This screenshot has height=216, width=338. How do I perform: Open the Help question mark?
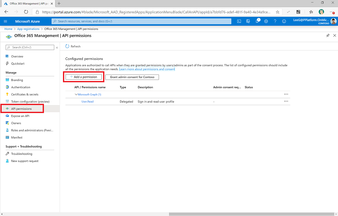(x=275, y=21)
